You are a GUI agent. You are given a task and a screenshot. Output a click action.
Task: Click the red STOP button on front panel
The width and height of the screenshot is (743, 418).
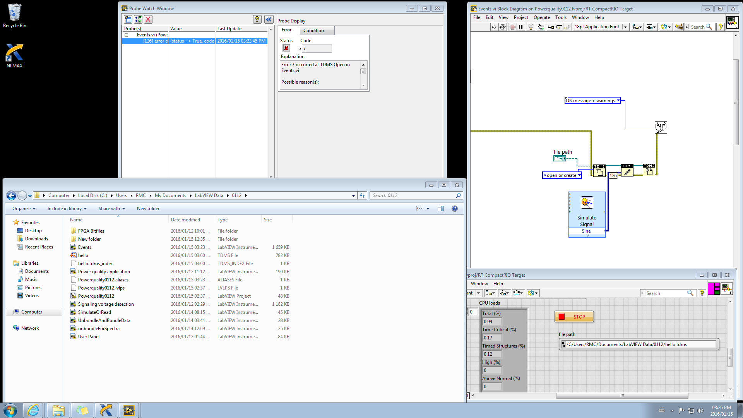(x=574, y=317)
